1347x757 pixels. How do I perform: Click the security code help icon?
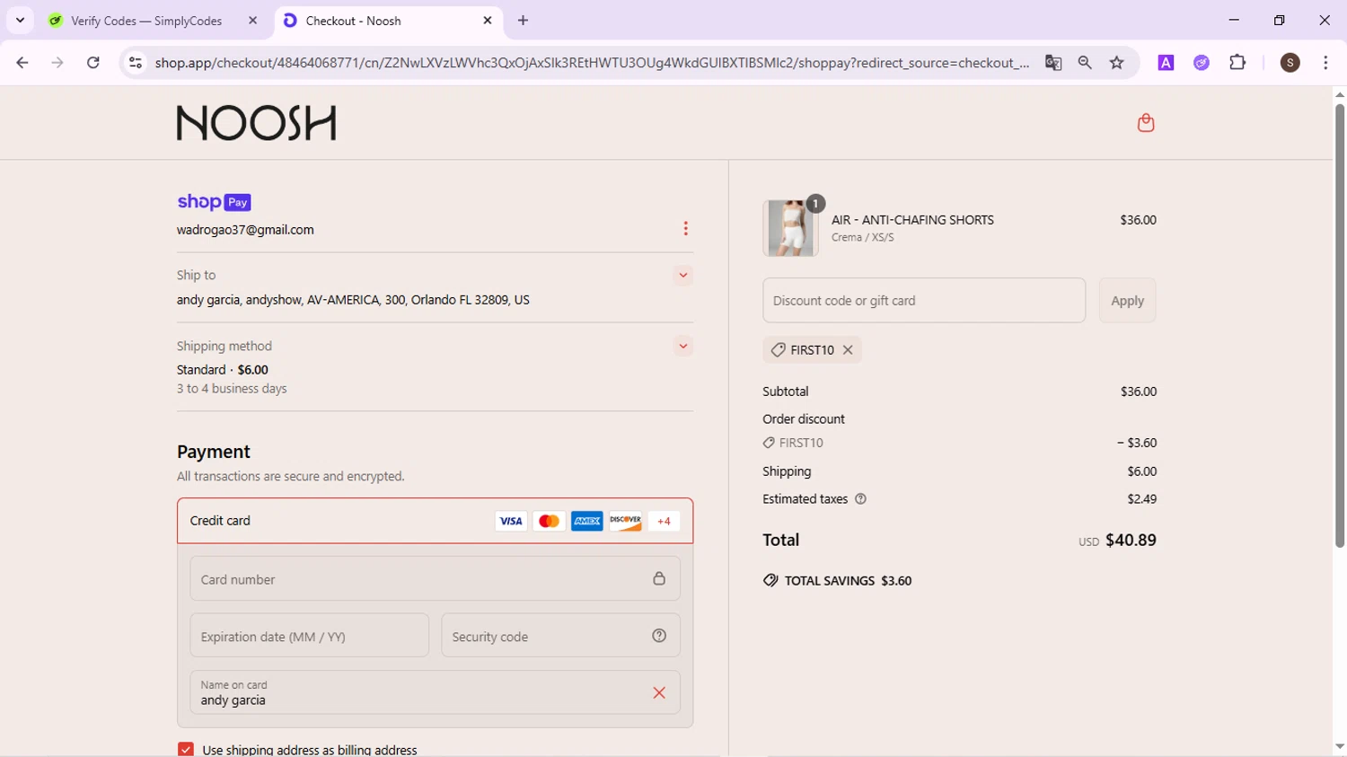659,636
